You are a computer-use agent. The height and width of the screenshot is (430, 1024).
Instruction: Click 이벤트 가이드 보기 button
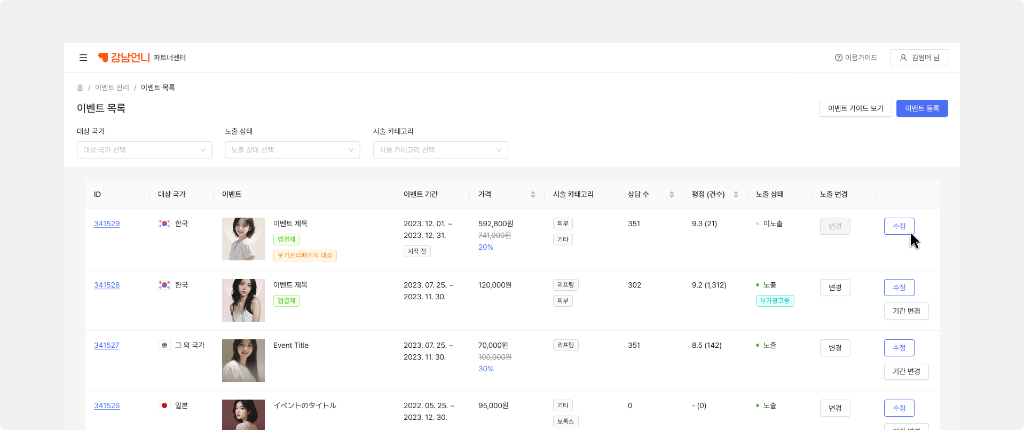coord(855,108)
